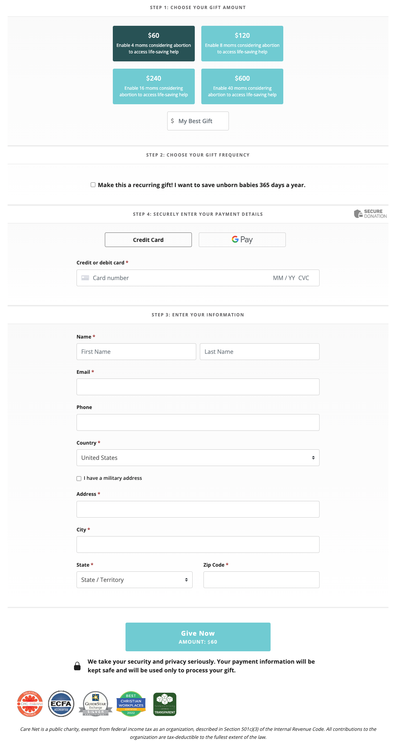Check the military address checkbox
The width and height of the screenshot is (395, 753).
(x=79, y=478)
